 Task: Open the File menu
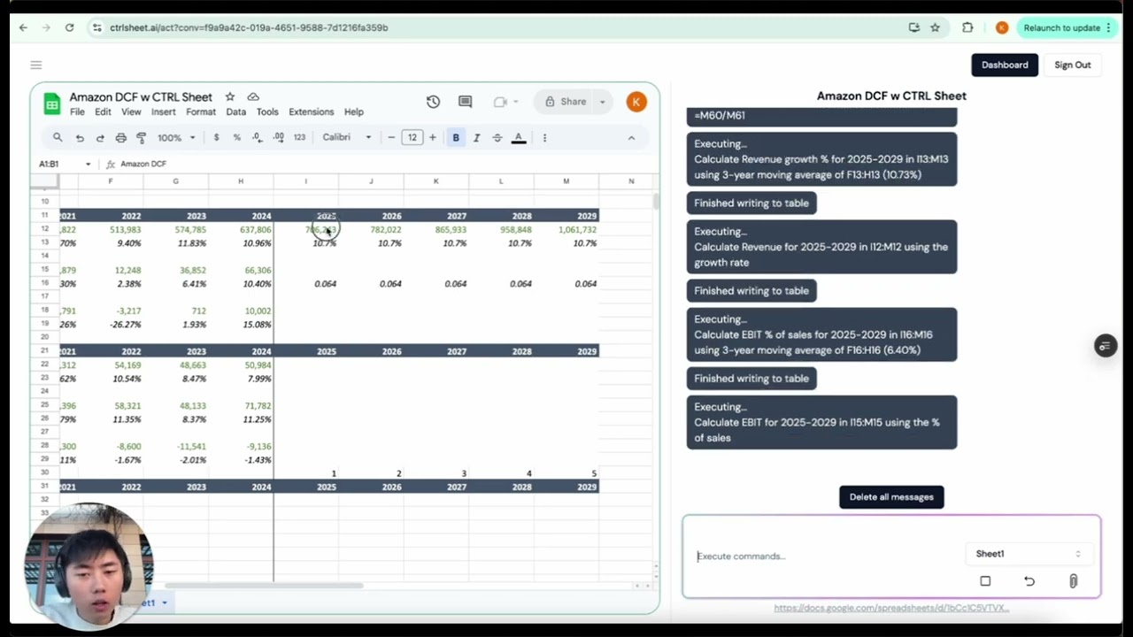click(x=78, y=112)
